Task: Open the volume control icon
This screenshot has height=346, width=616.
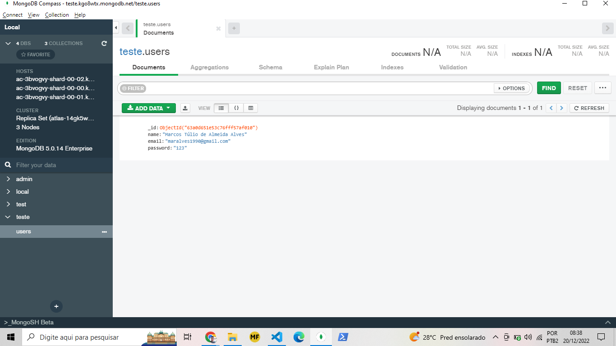Action: tap(529, 337)
